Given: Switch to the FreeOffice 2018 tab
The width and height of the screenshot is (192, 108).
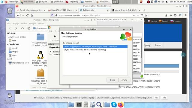Looking at the screenshot, I should (x=63, y=10).
